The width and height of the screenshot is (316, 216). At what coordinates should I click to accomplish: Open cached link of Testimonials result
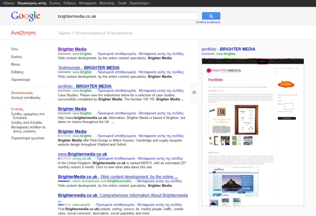pyautogui.click(x=117, y=72)
